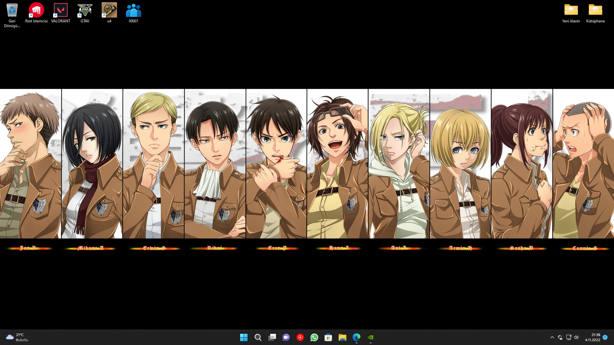Switch to the NVIDIA app on the taskbar
Image resolution: width=614 pixels, height=345 pixels.
[371, 337]
